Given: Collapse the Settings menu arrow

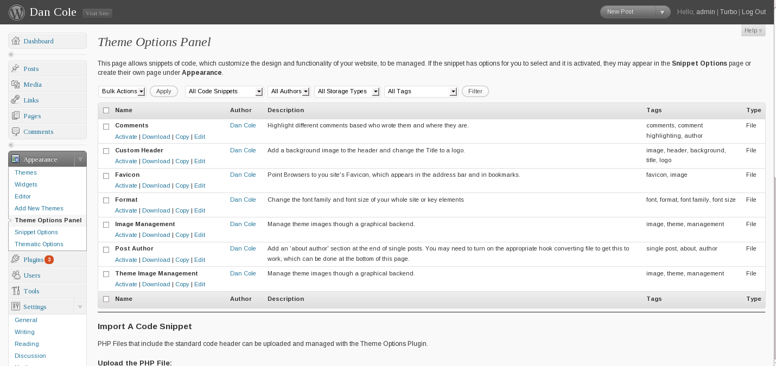Looking at the screenshot, I should pyautogui.click(x=80, y=307).
